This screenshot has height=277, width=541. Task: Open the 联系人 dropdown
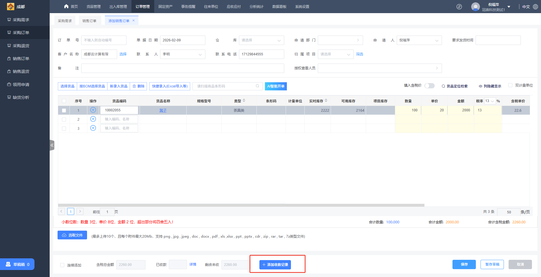183,54
